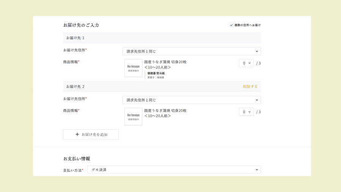Screen dimensions: 341x192
Task: Click the No Image thumbnail under お届け先 2
Action: coord(133,117)
